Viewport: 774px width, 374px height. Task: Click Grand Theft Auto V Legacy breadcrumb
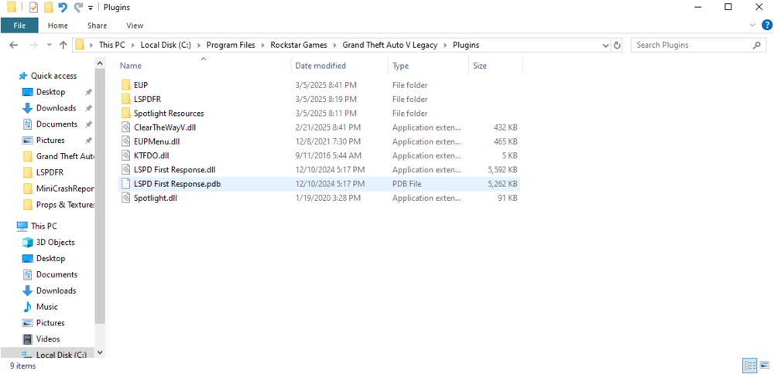coord(390,45)
